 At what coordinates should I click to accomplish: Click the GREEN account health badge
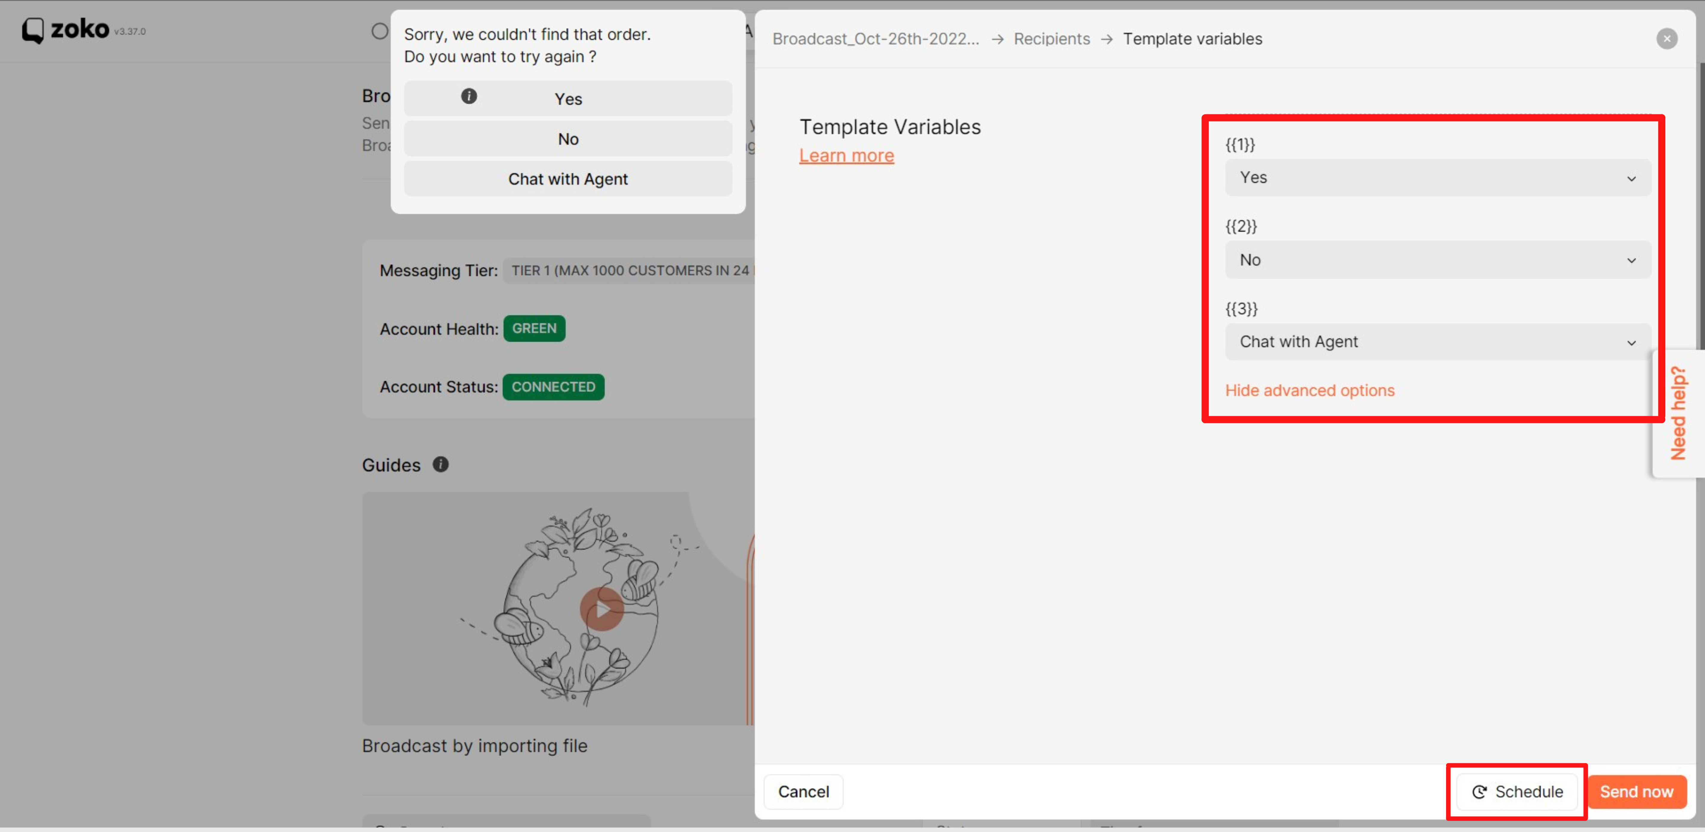(x=534, y=328)
